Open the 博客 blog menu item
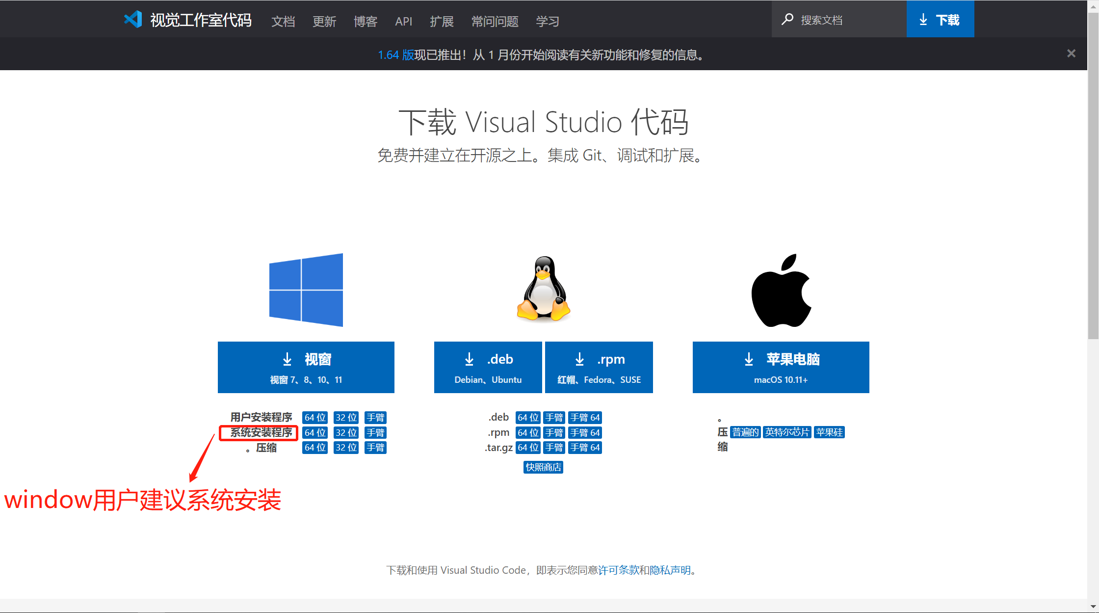The height and width of the screenshot is (613, 1099). 366,21
